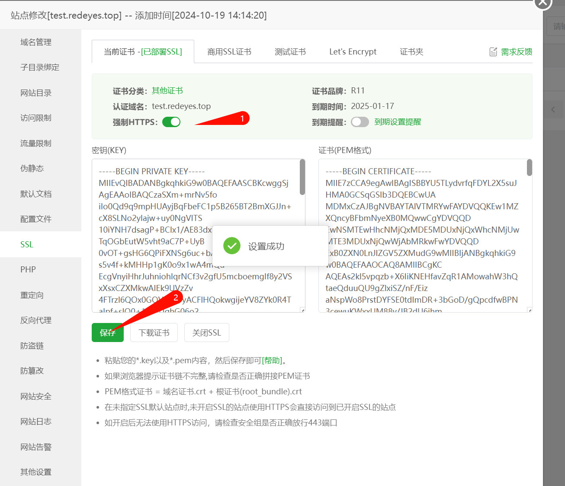Open the 证书夹 tab
The height and width of the screenshot is (486, 565).
(x=411, y=52)
